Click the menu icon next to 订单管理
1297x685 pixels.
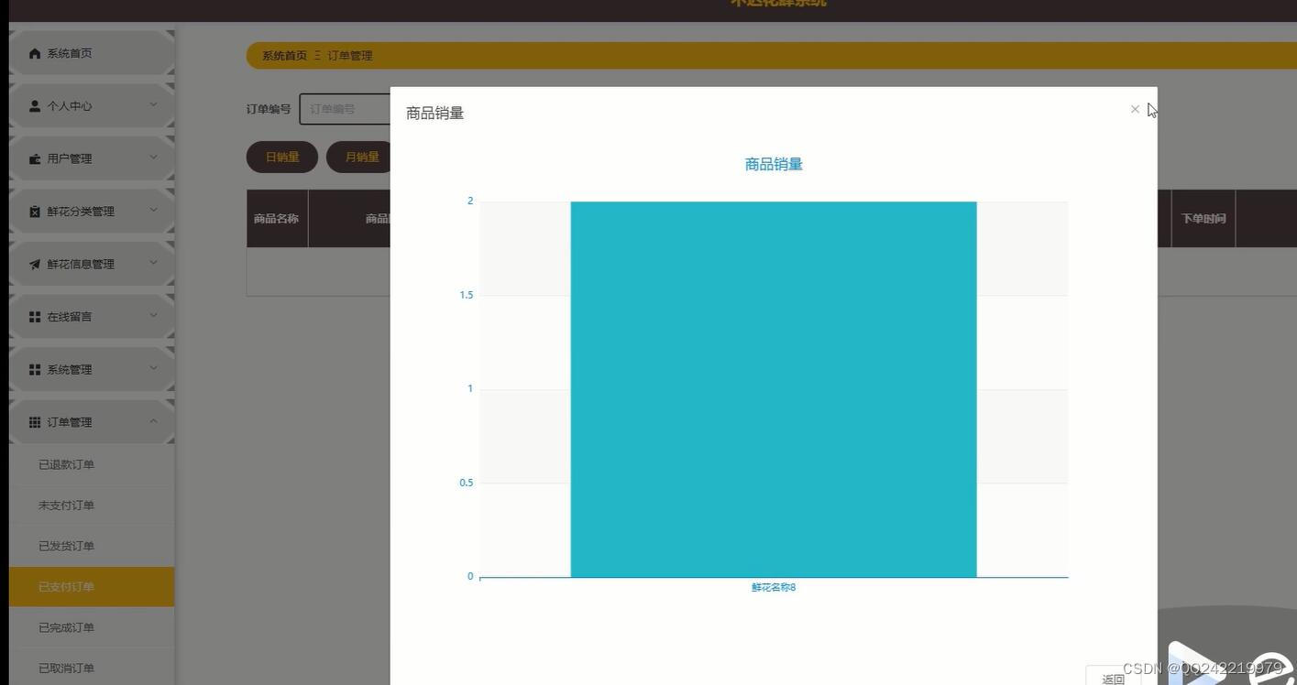coord(34,421)
